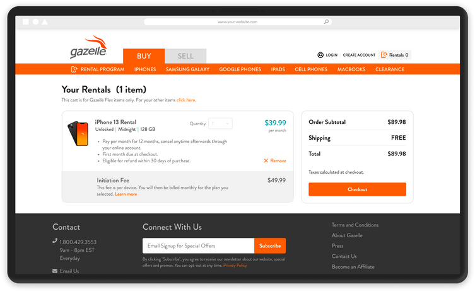Screen dimensions: 475x292
Task: Click the user account icon beside LOGIN
Action: (x=320, y=55)
